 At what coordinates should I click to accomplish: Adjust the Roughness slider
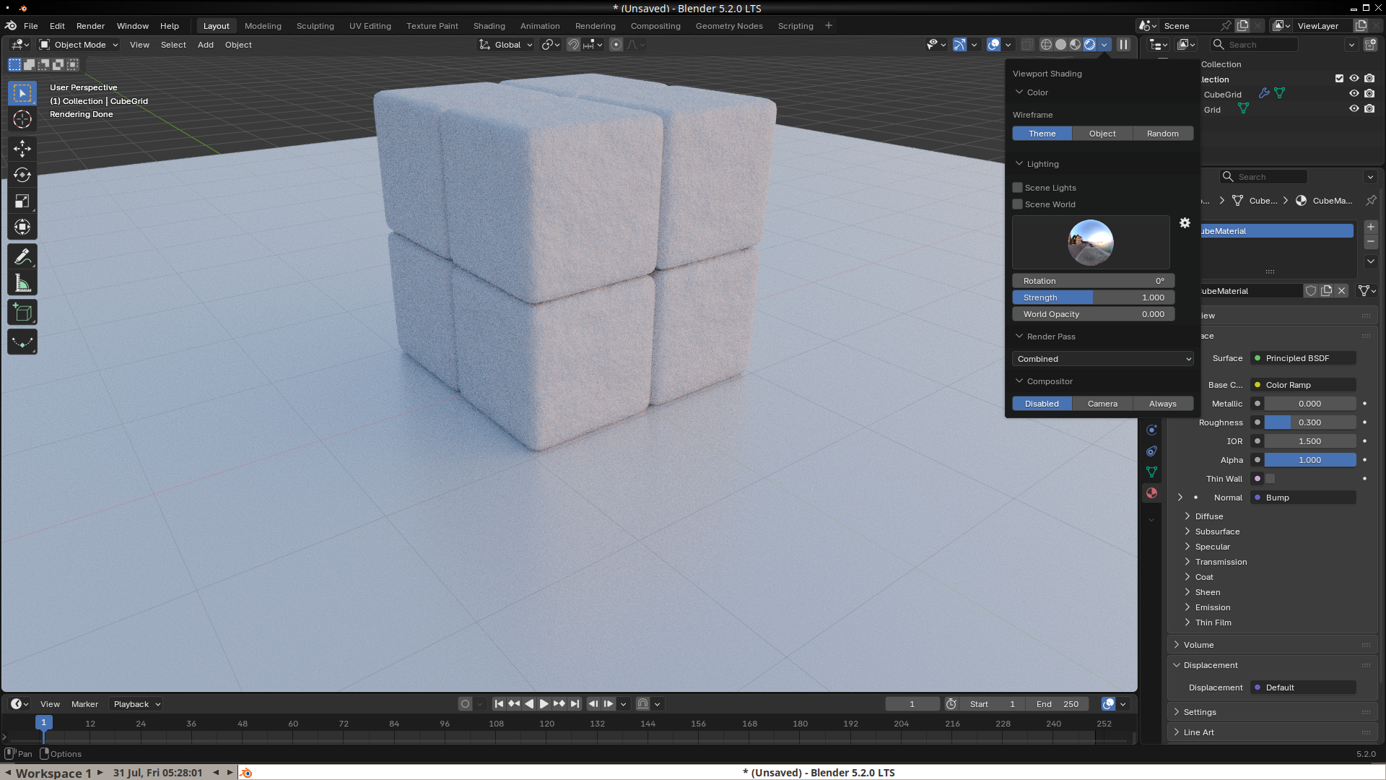tap(1310, 422)
